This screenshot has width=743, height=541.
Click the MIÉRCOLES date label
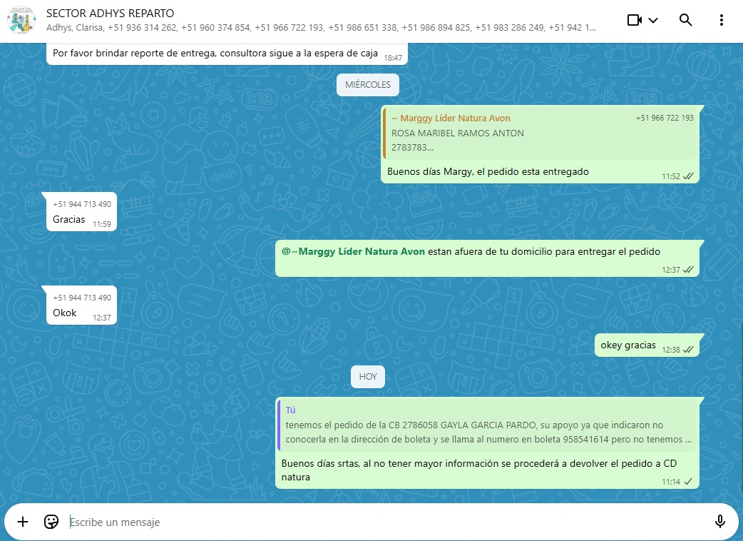[368, 85]
